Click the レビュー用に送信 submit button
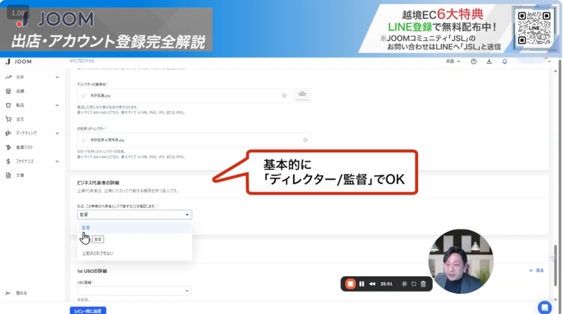Image resolution: width=563 pixels, height=314 pixels. tap(88, 311)
